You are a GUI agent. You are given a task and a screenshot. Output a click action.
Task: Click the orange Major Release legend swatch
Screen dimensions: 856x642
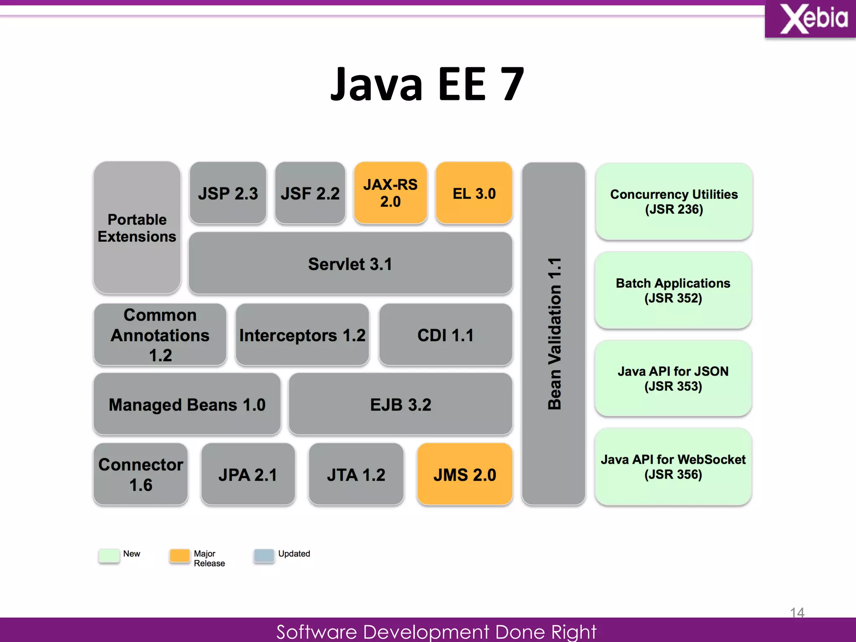(x=180, y=555)
